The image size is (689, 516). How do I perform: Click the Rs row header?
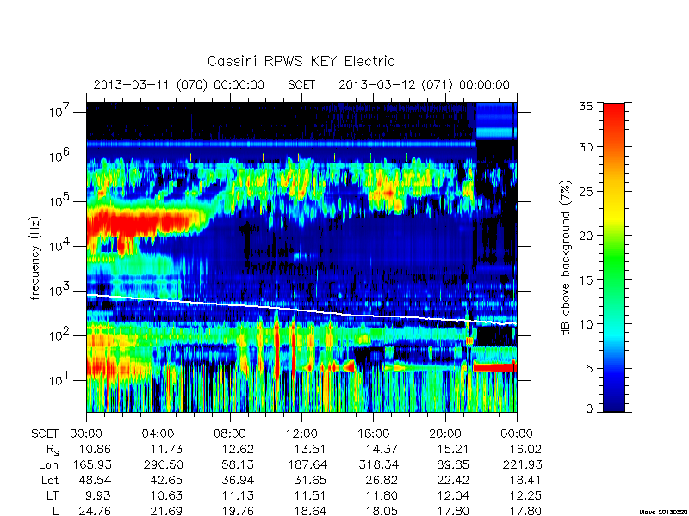53,450
